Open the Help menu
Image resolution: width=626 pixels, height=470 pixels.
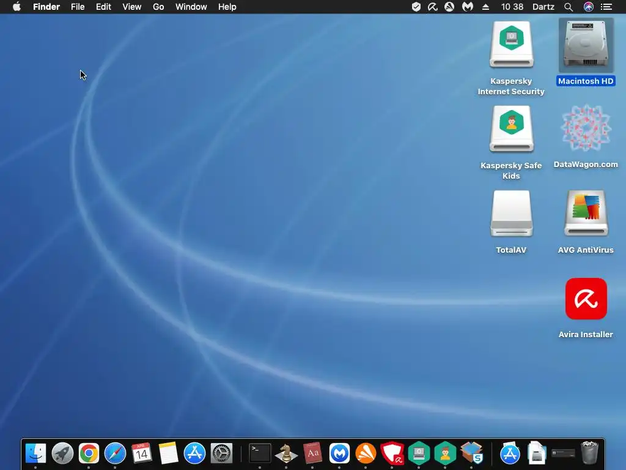(x=227, y=7)
